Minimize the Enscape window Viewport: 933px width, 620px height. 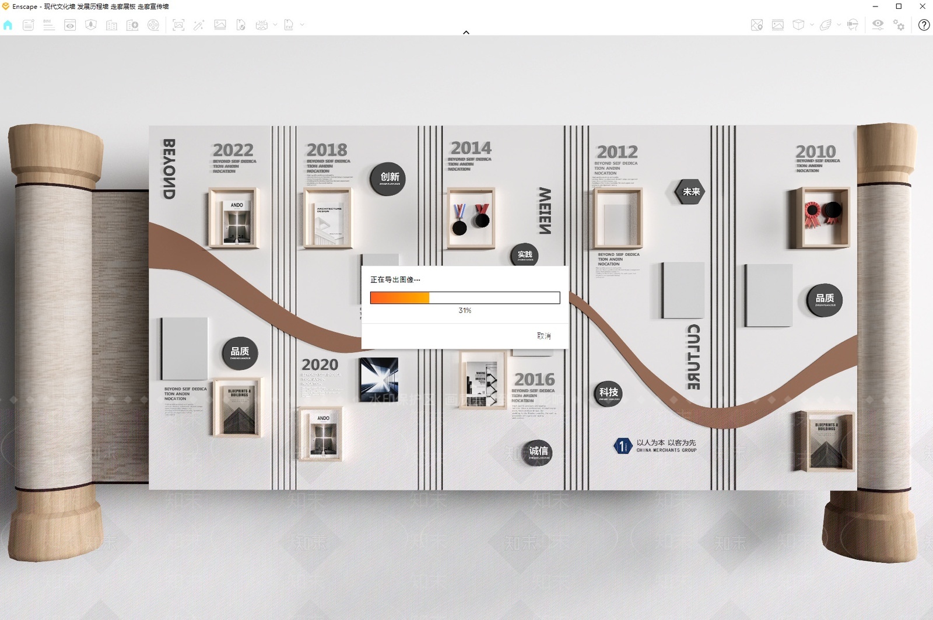click(875, 6)
